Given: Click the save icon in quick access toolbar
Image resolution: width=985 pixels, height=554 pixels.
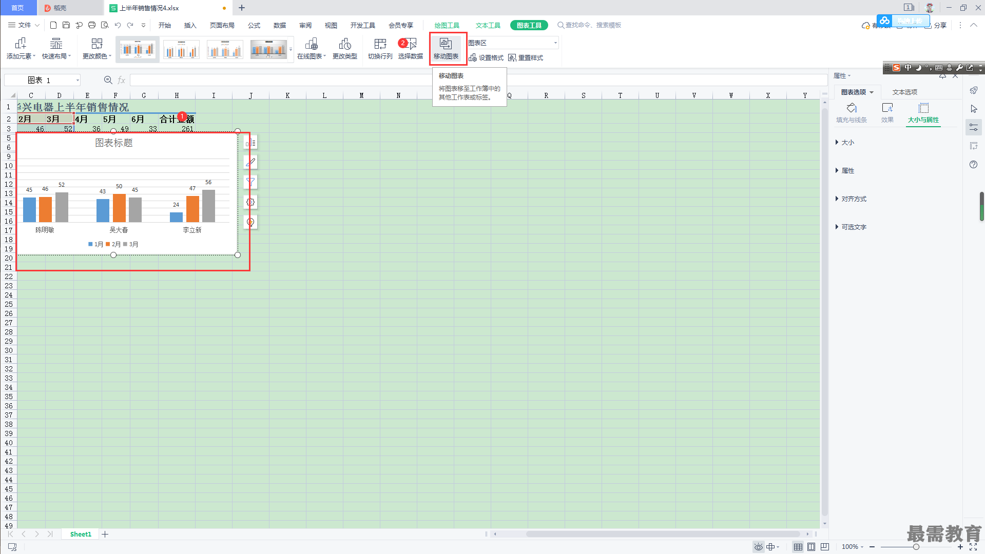Looking at the screenshot, I should tap(66, 25).
